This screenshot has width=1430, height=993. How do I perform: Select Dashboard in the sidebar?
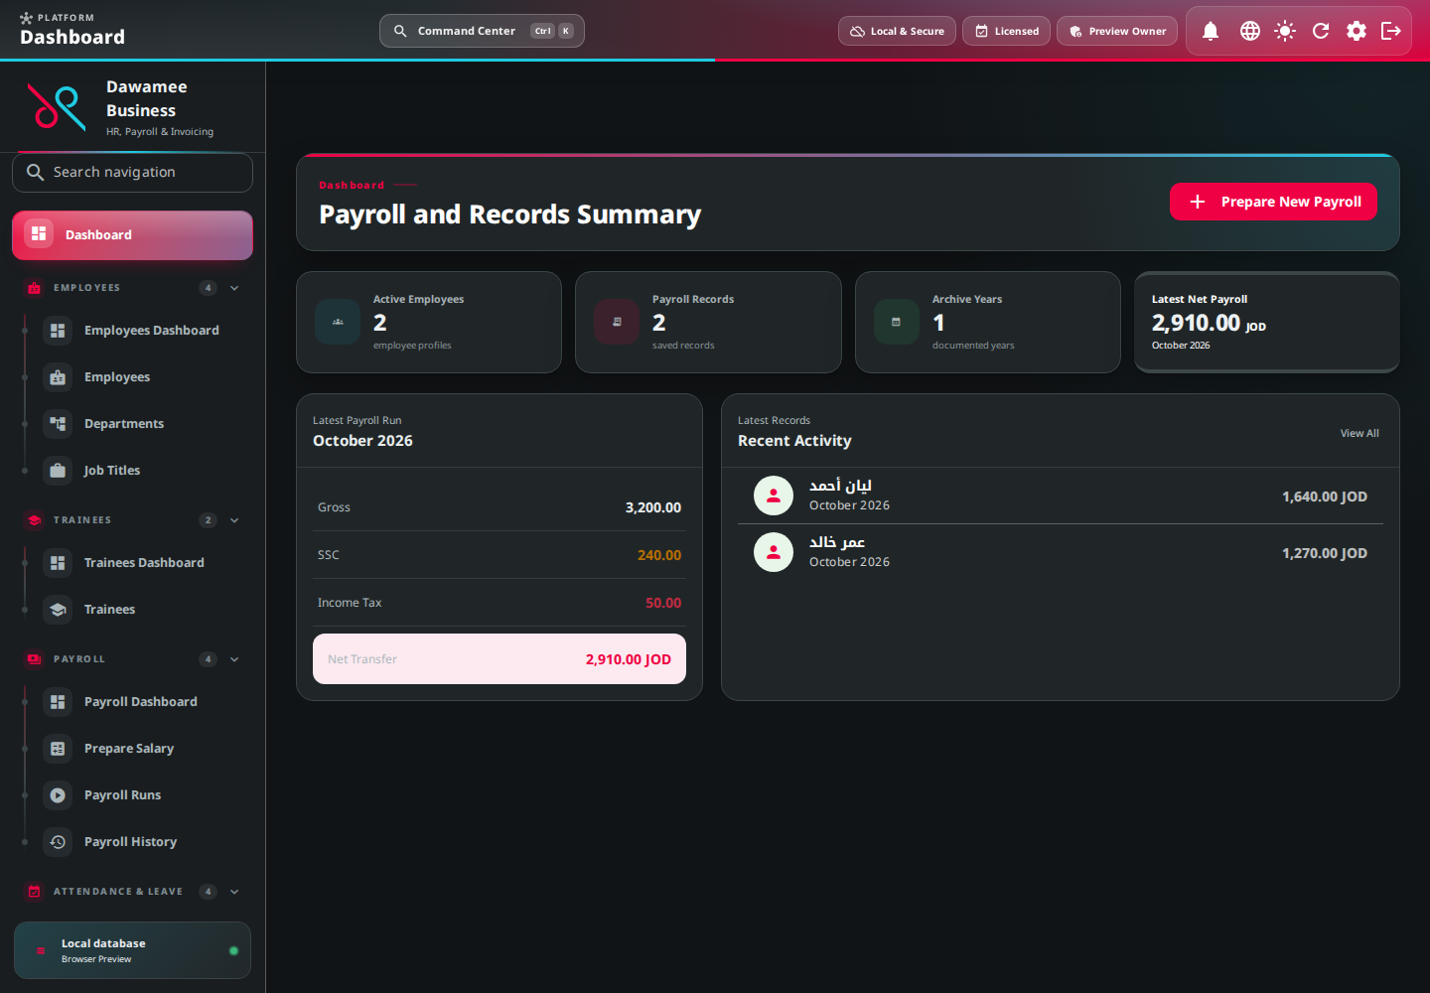[x=132, y=235]
